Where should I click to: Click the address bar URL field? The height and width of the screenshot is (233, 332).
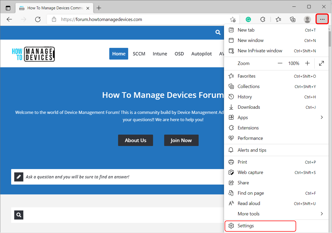pyautogui.click(x=140, y=19)
